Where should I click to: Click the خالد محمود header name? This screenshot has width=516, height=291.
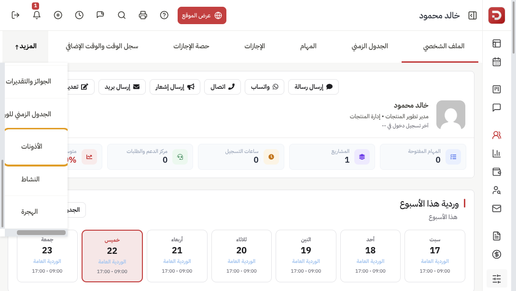coord(439,15)
